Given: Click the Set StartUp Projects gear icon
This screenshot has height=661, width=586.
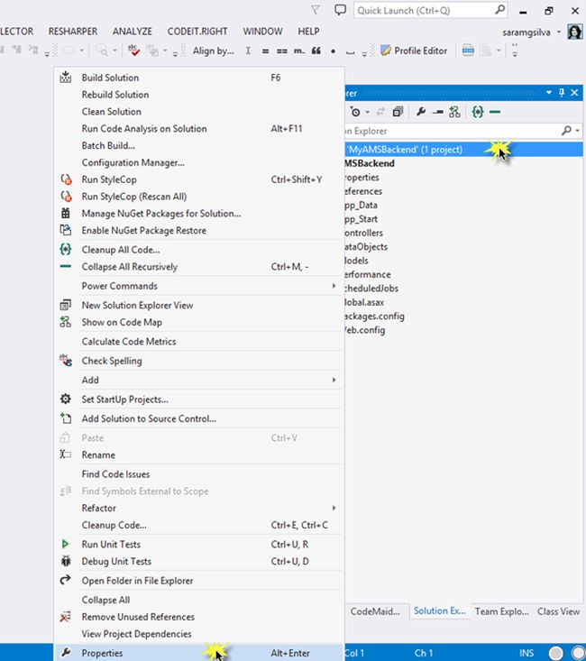Looking at the screenshot, I should [x=65, y=399].
